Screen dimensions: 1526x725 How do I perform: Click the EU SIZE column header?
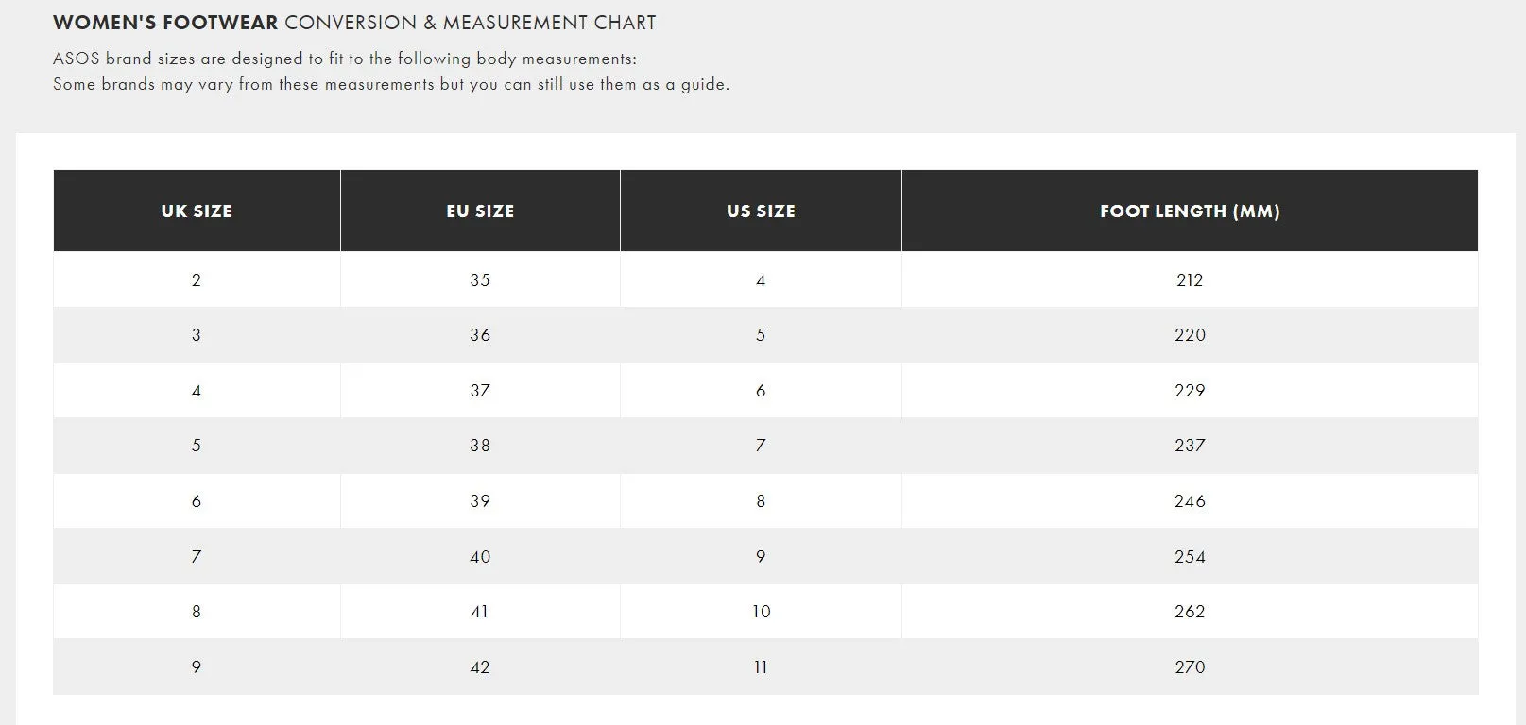480,211
